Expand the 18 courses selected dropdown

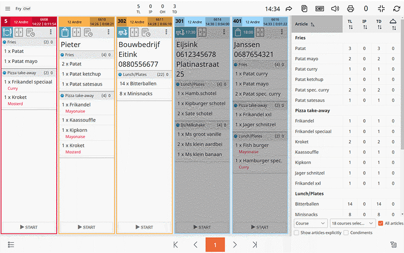[353, 224]
